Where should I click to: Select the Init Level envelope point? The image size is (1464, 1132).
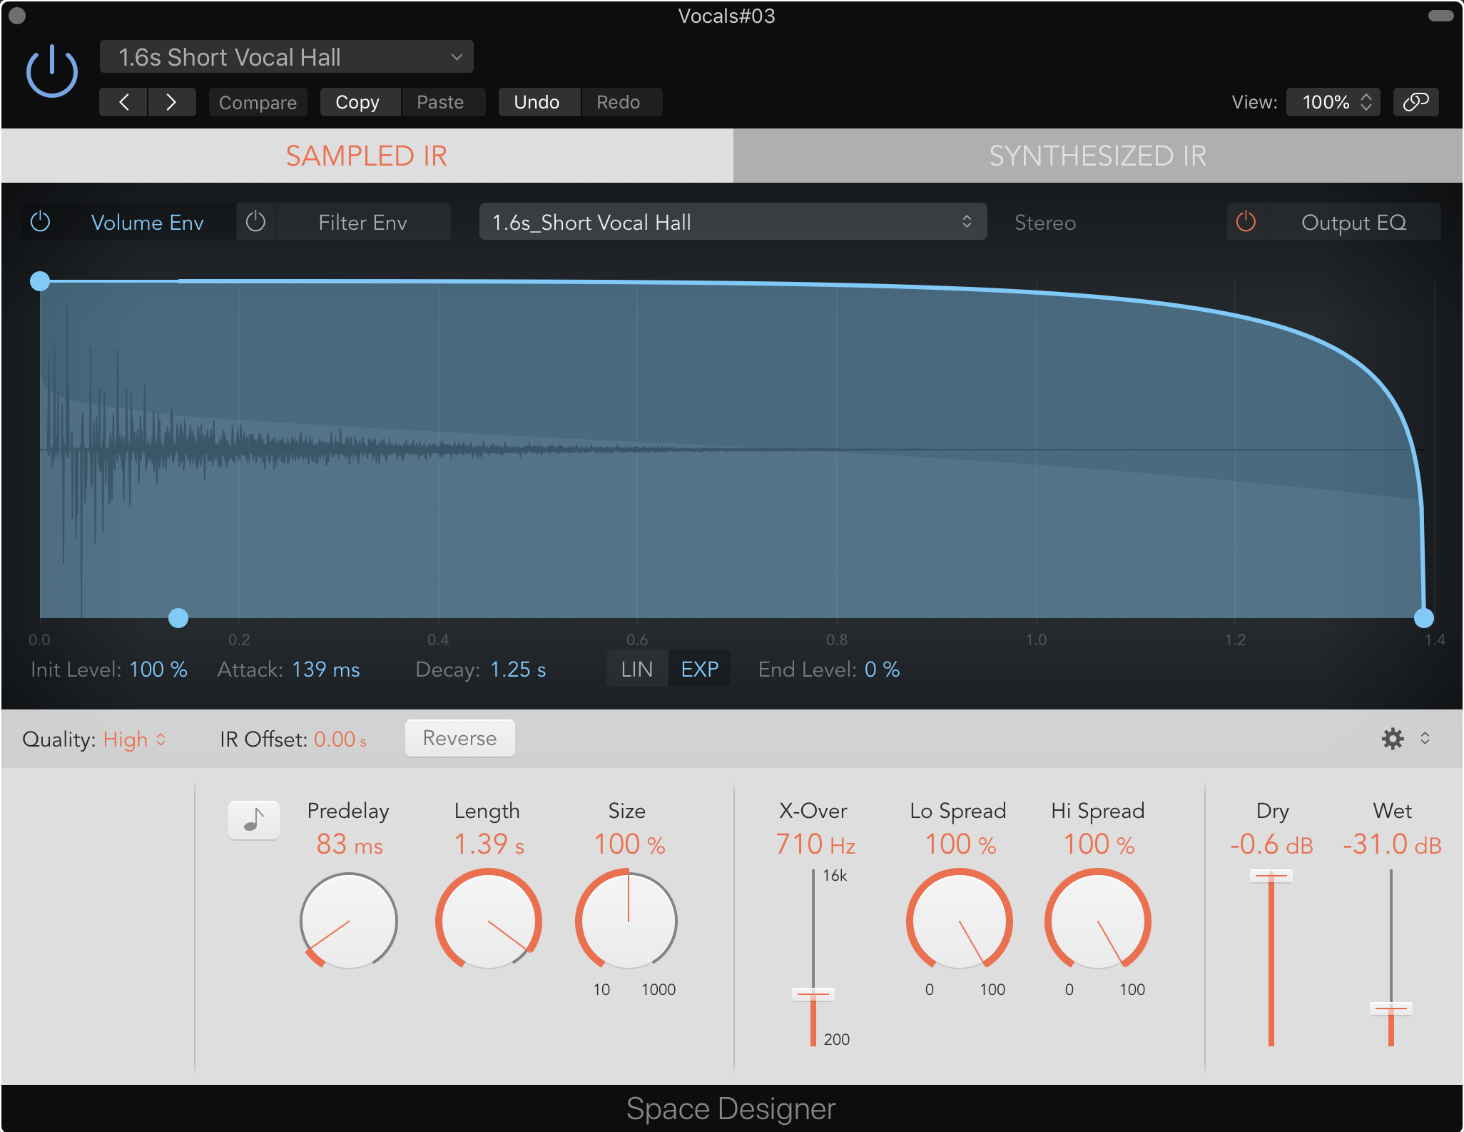tap(40, 281)
